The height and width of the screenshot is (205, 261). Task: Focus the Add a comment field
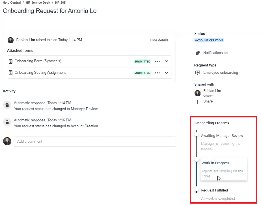coord(95,142)
